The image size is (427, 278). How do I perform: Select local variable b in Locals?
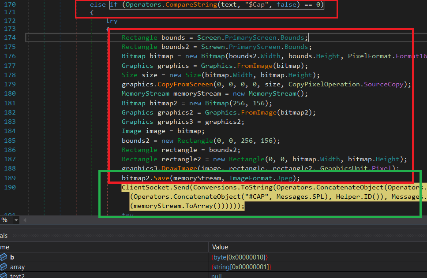12,257
